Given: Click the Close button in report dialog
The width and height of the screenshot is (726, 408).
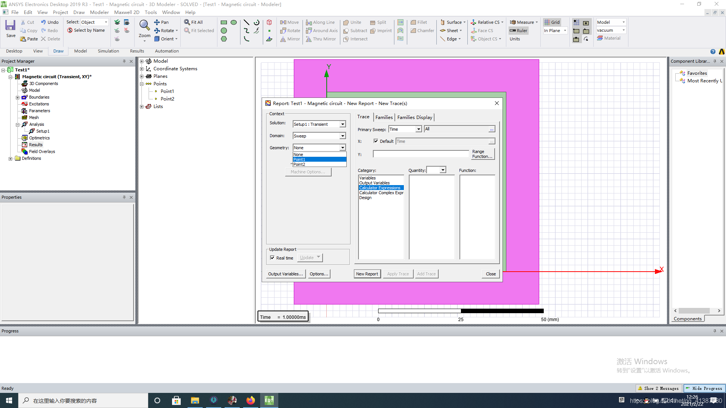Looking at the screenshot, I should 491,274.
